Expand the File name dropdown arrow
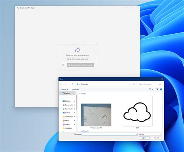This screenshot has width=184, height=152. click(136, 134)
